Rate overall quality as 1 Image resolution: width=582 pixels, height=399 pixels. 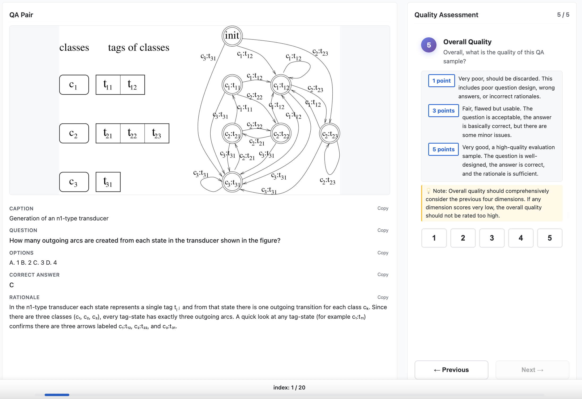(434, 238)
